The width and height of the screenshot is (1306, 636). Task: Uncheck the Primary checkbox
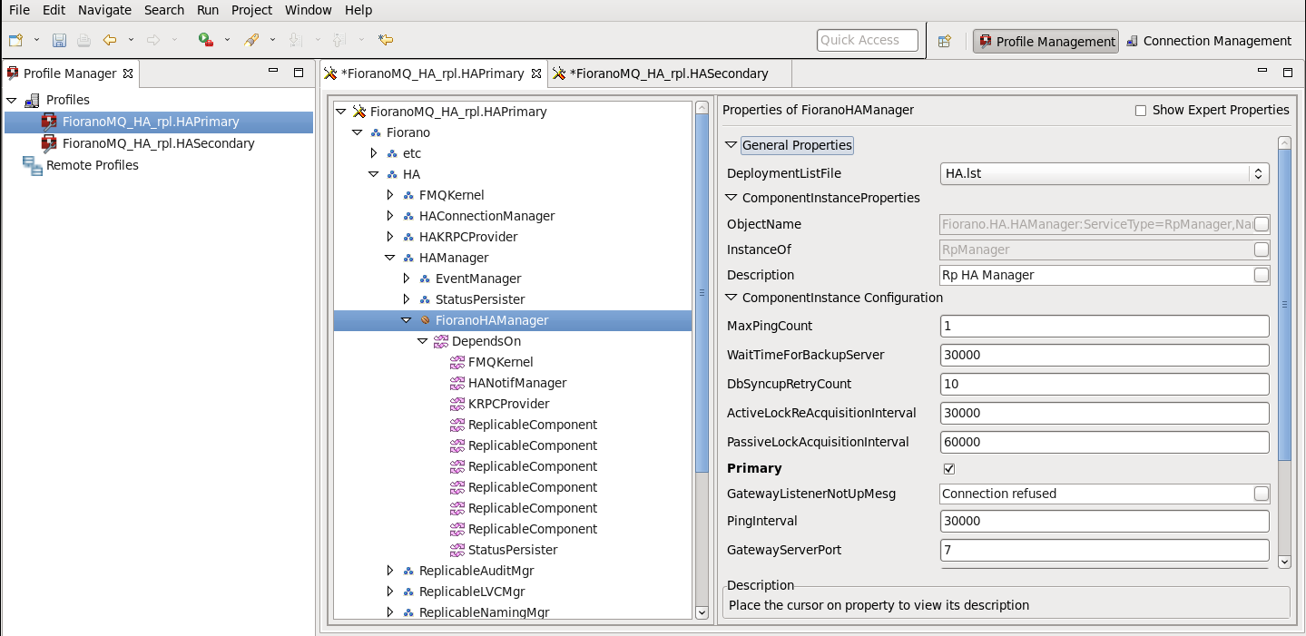[x=949, y=469]
